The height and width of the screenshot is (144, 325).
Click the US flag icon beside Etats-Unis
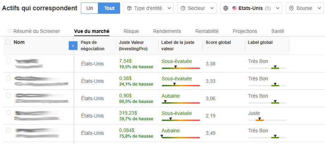pyautogui.click(x=235, y=8)
